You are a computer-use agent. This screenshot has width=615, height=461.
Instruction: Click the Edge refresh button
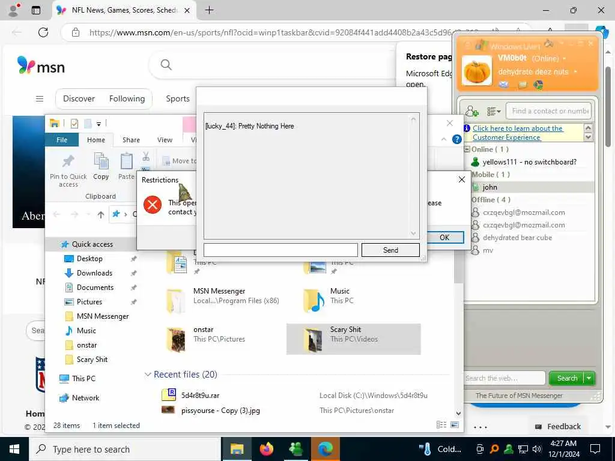click(43, 32)
